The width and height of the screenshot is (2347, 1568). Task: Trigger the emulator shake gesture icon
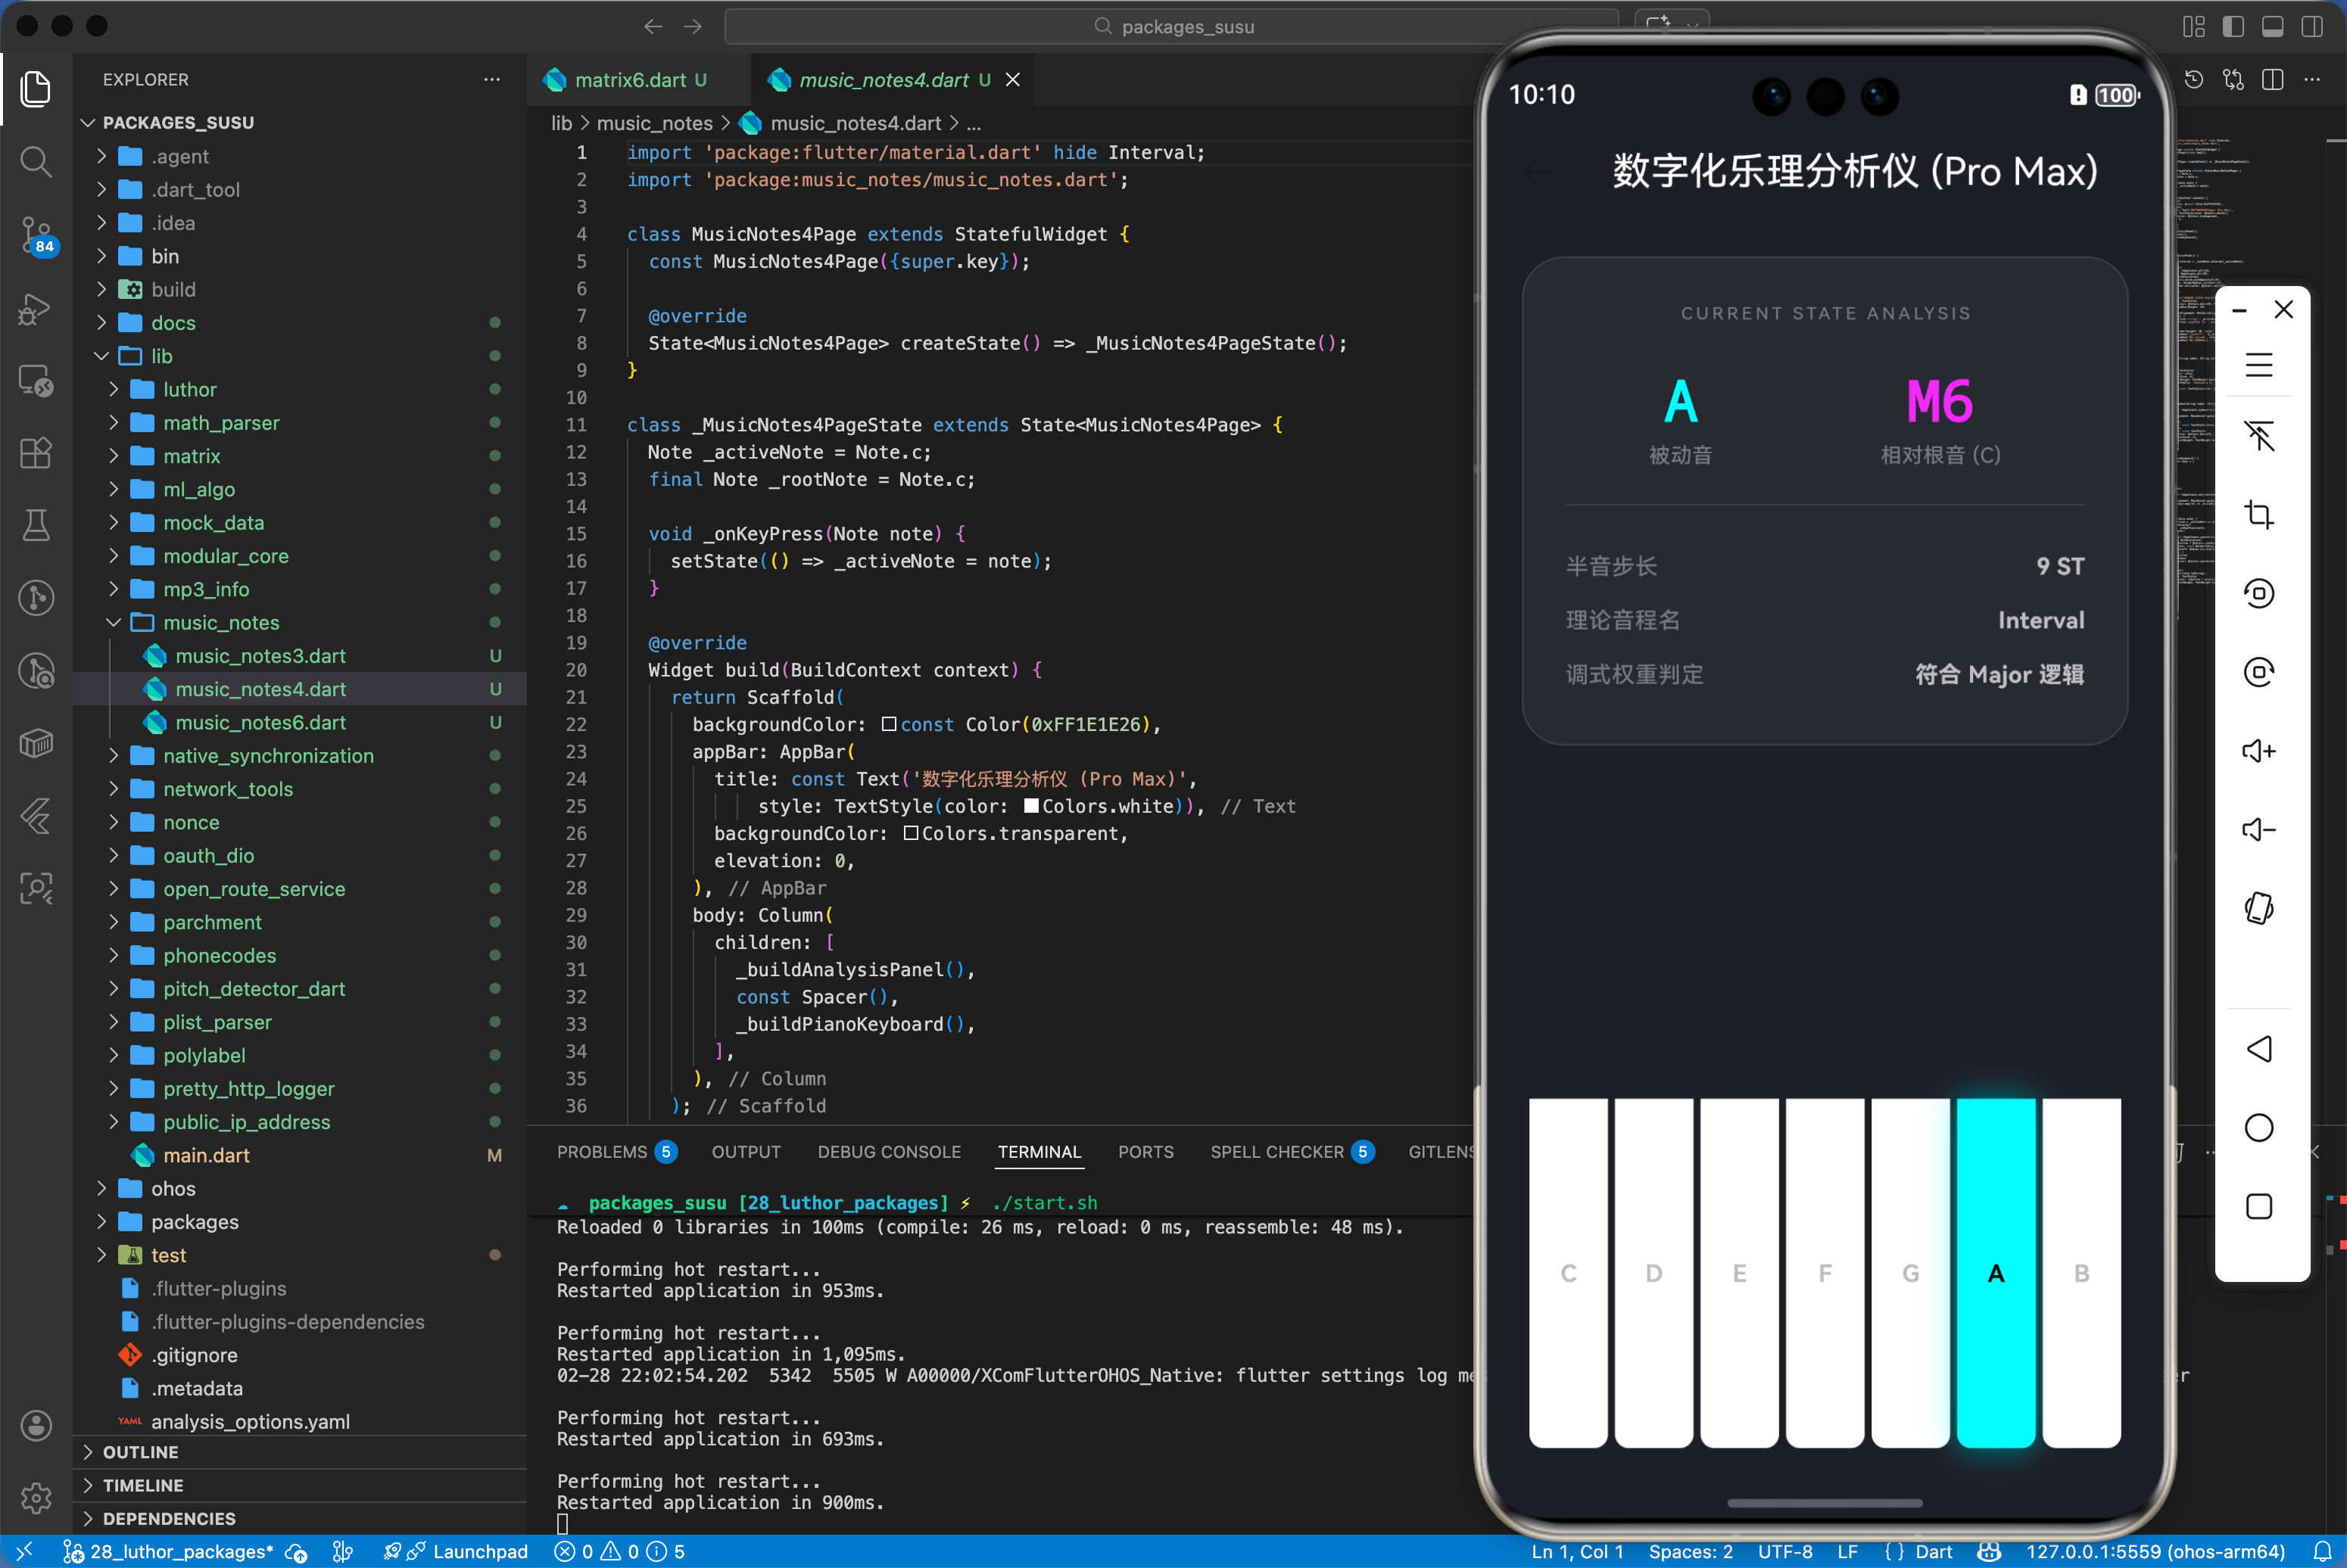click(x=2260, y=907)
